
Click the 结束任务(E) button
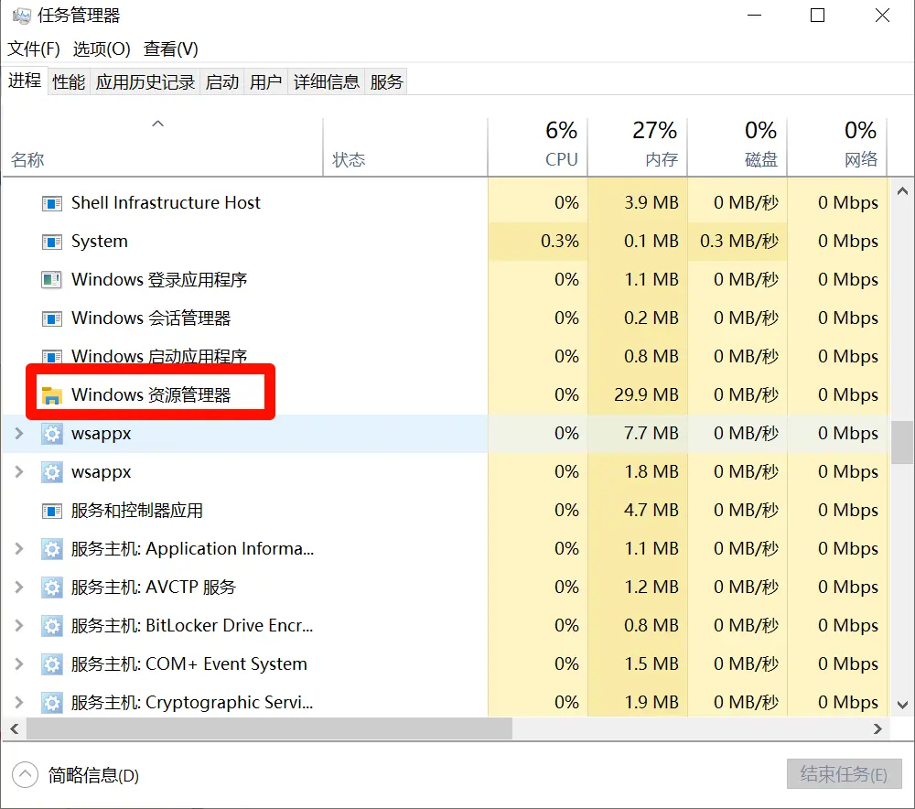844,774
